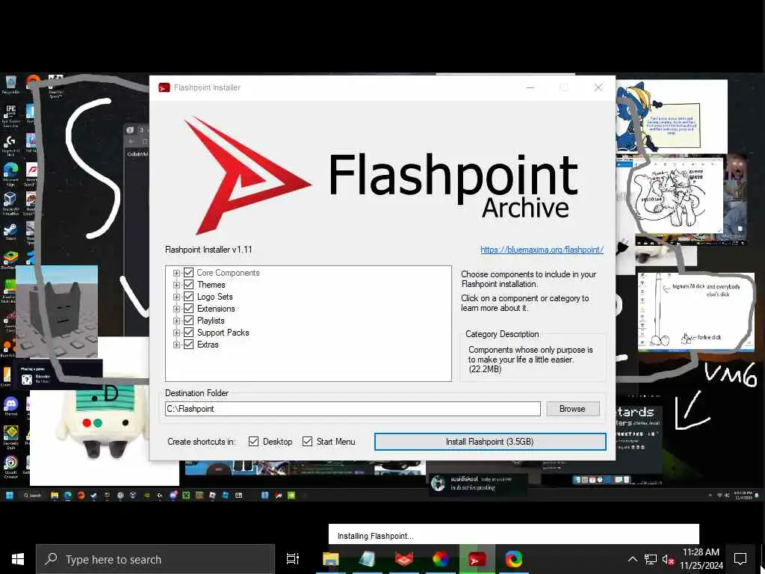Image resolution: width=765 pixels, height=574 pixels.
Task: Open the red box-shaped taskbar app
Action: click(404, 559)
